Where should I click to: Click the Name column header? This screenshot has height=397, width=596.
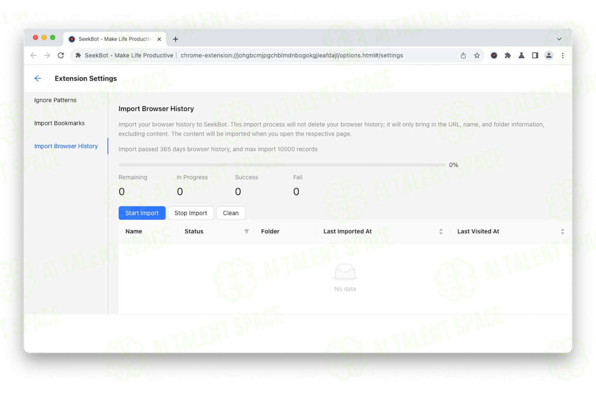point(134,231)
